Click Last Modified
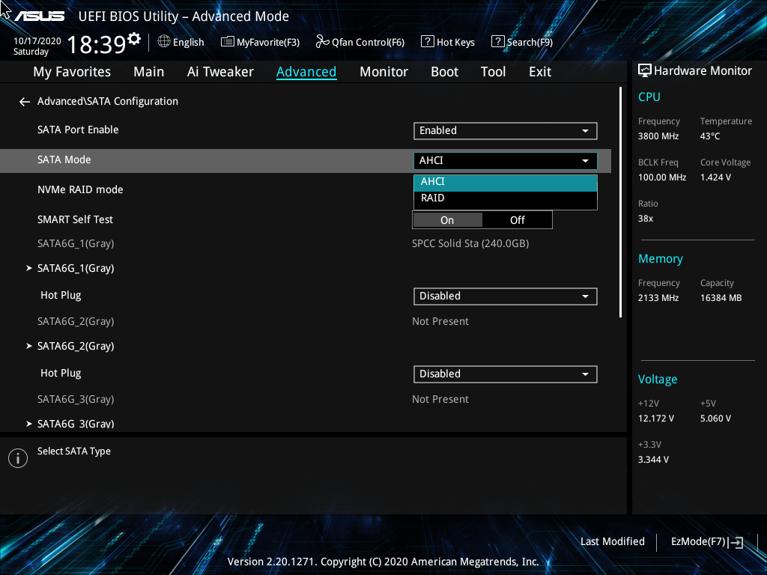 tap(613, 542)
